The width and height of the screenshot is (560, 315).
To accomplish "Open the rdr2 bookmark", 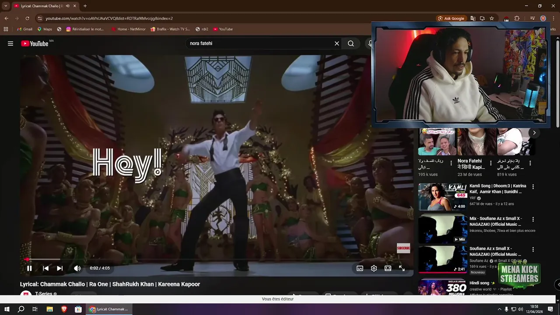I will click(x=202, y=29).
